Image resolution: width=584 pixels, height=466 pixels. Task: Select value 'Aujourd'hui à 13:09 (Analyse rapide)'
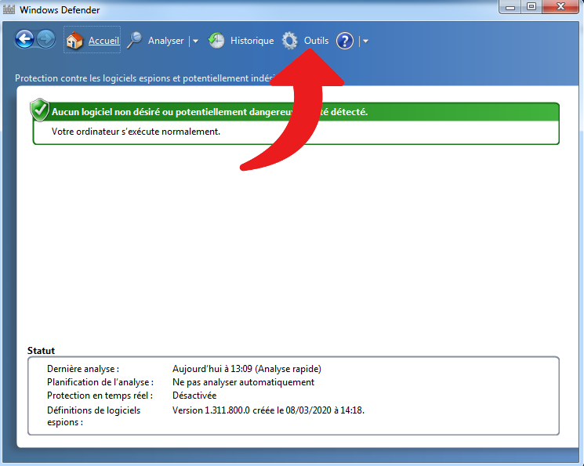coord(247,369)
